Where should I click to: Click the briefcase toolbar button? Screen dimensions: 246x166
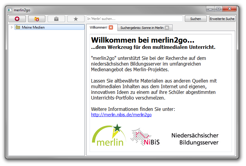pyautogui.click(x=56, y=19)
